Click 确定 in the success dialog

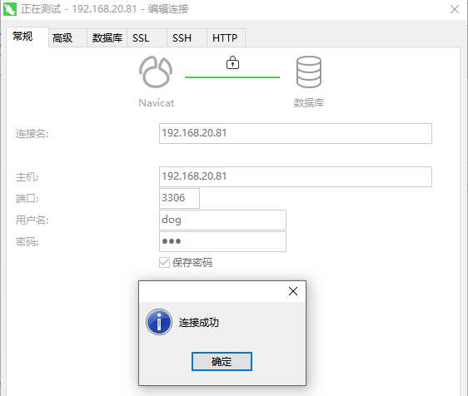click(222, 361)
